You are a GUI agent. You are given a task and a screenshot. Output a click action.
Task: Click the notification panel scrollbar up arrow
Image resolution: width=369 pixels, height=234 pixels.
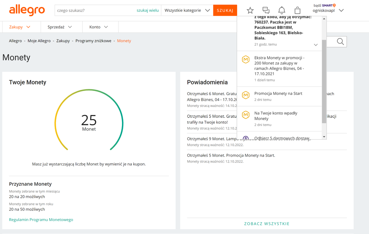pos(324,18)
